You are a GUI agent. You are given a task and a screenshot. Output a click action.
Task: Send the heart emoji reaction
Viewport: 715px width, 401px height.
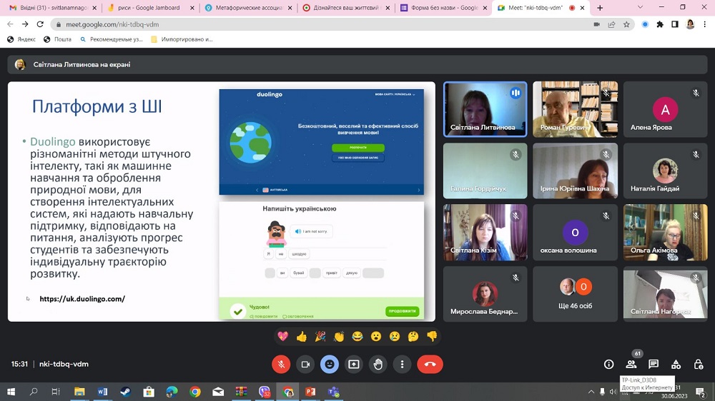click(282, 336)
